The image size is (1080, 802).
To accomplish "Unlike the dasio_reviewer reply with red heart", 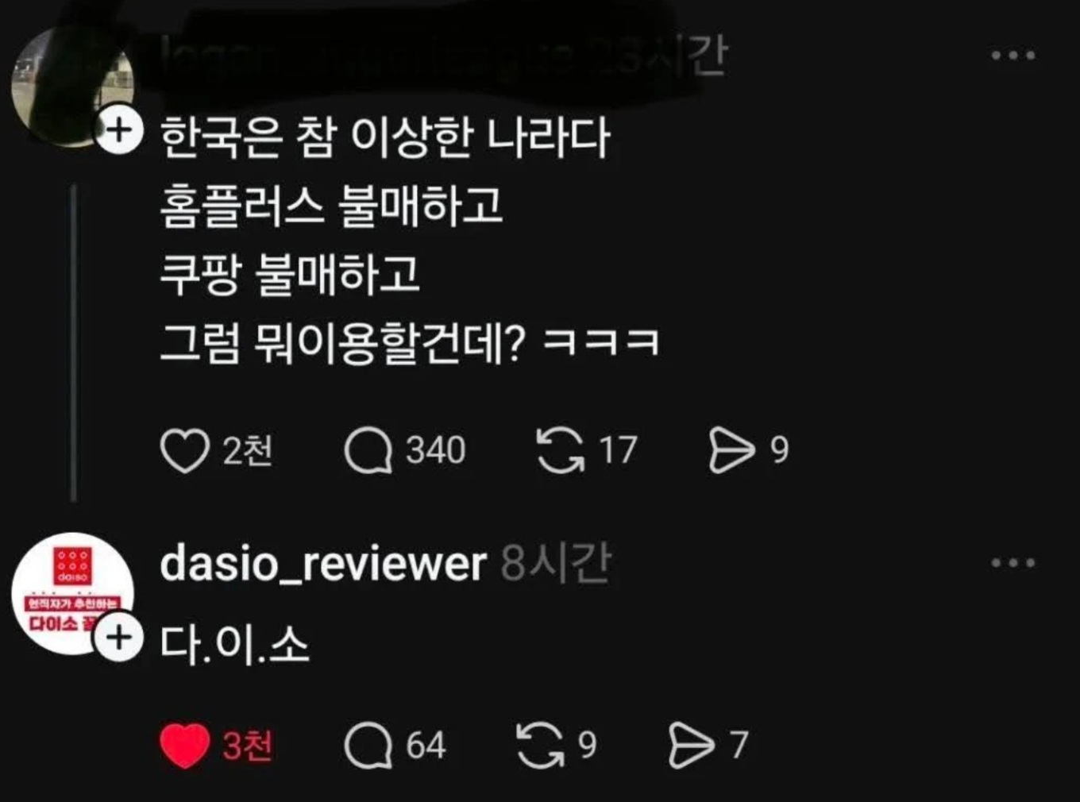I will [184, 746].
